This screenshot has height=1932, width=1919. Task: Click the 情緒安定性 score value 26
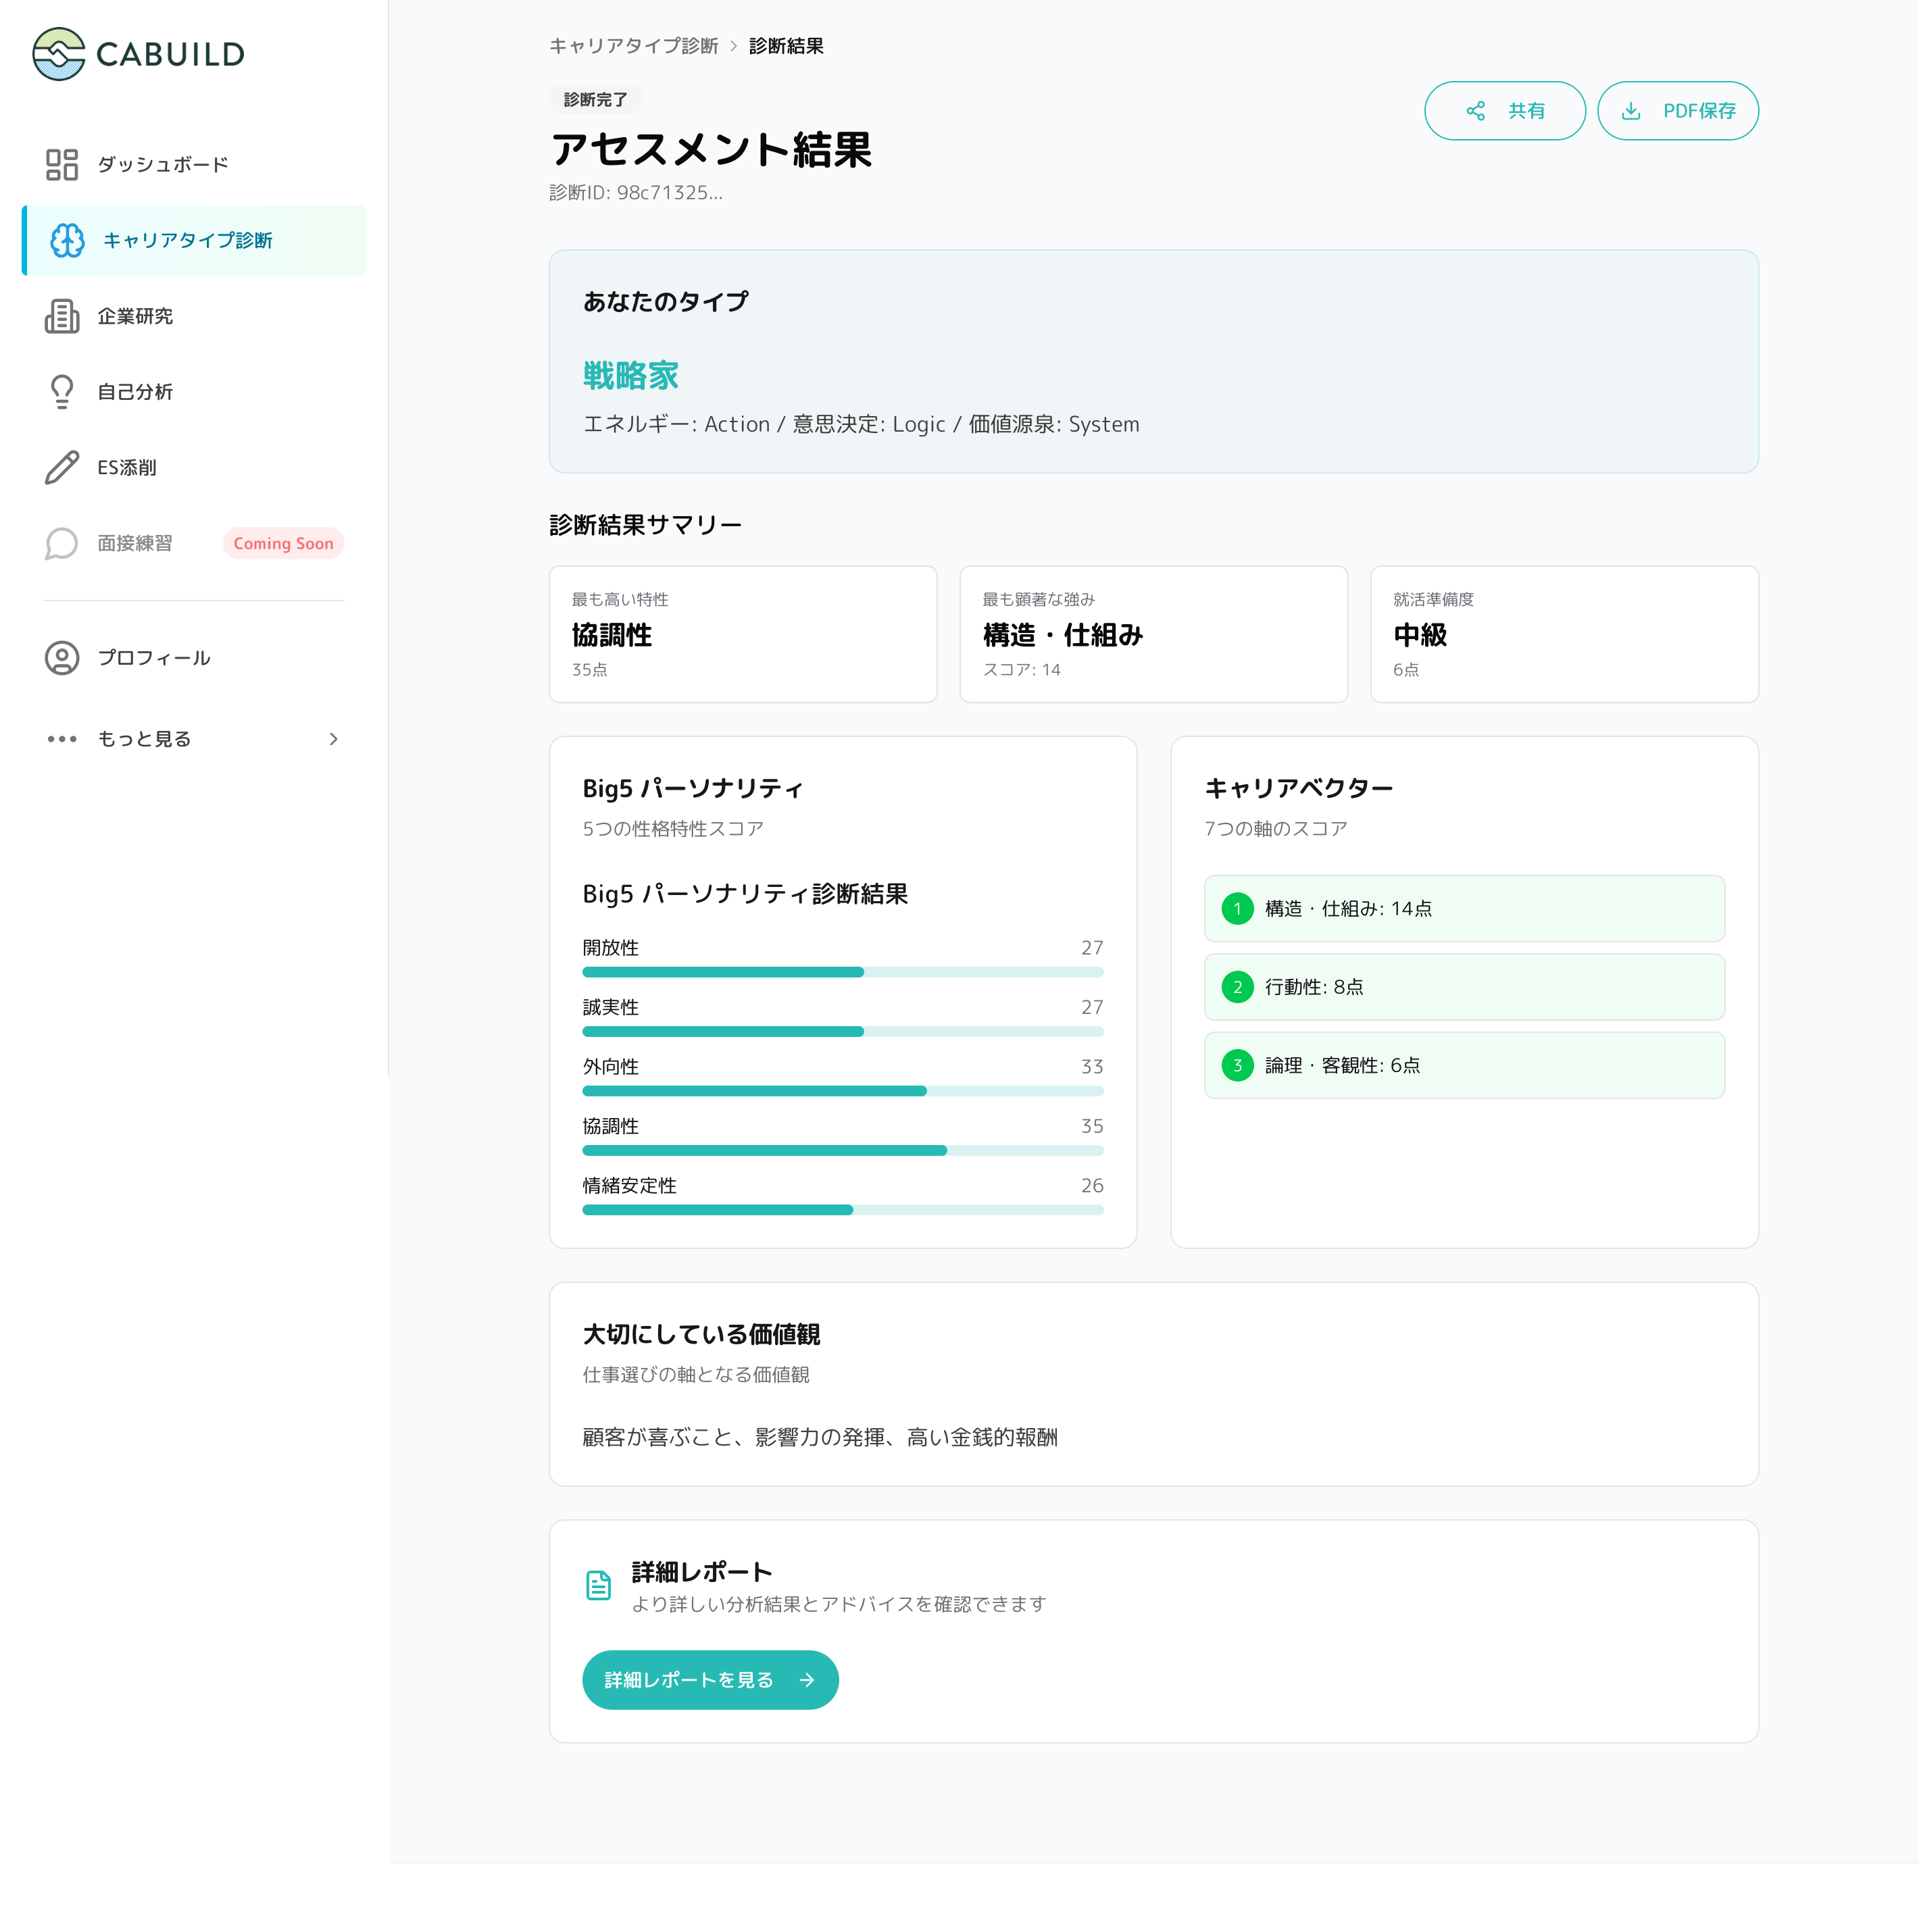[1093, 1186]
